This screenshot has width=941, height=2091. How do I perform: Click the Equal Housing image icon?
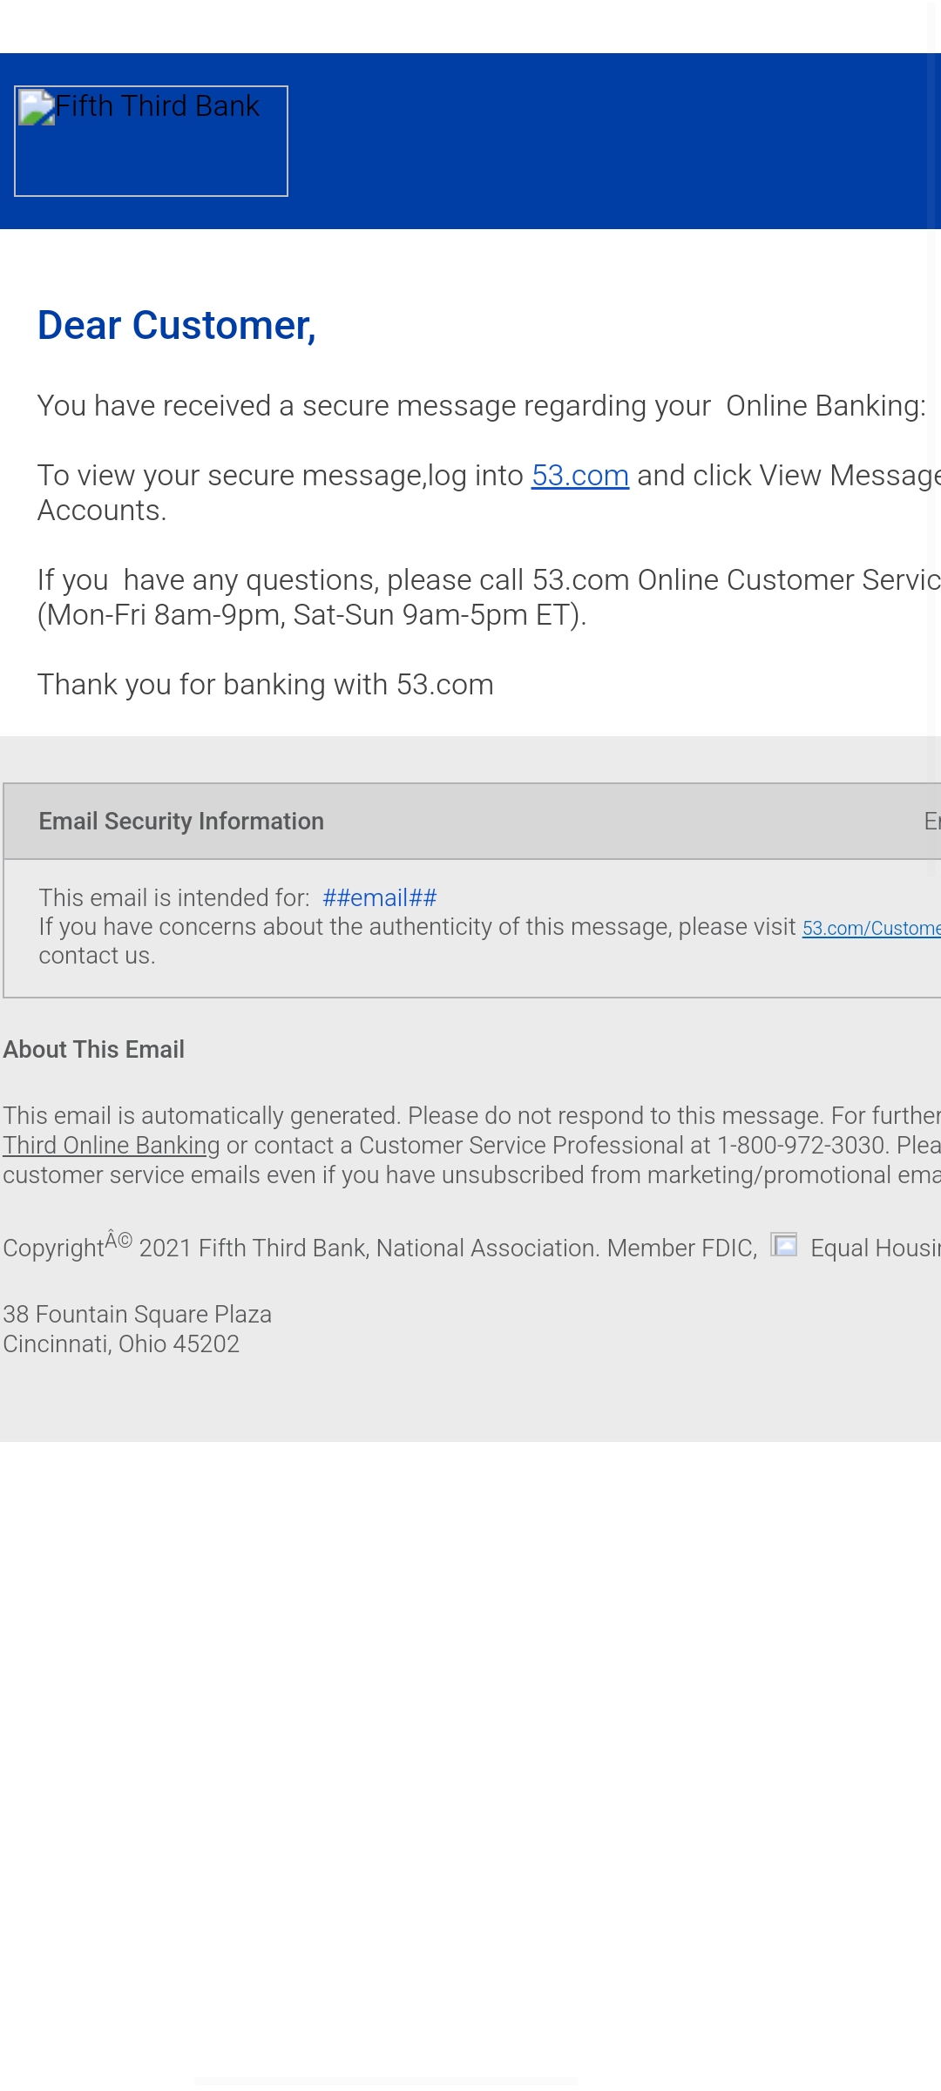784,1244
